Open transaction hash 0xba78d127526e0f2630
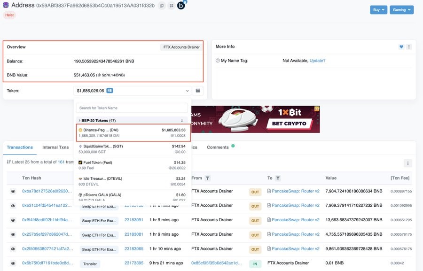Image resolution: width=423 pixels, height=271 pixels. [x=47, y=191]
